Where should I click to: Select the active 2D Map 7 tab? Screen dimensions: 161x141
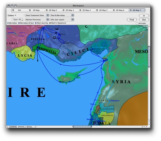[137, 10]
